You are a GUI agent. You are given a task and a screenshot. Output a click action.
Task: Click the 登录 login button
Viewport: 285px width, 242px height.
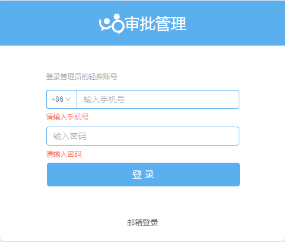(143, 175)
